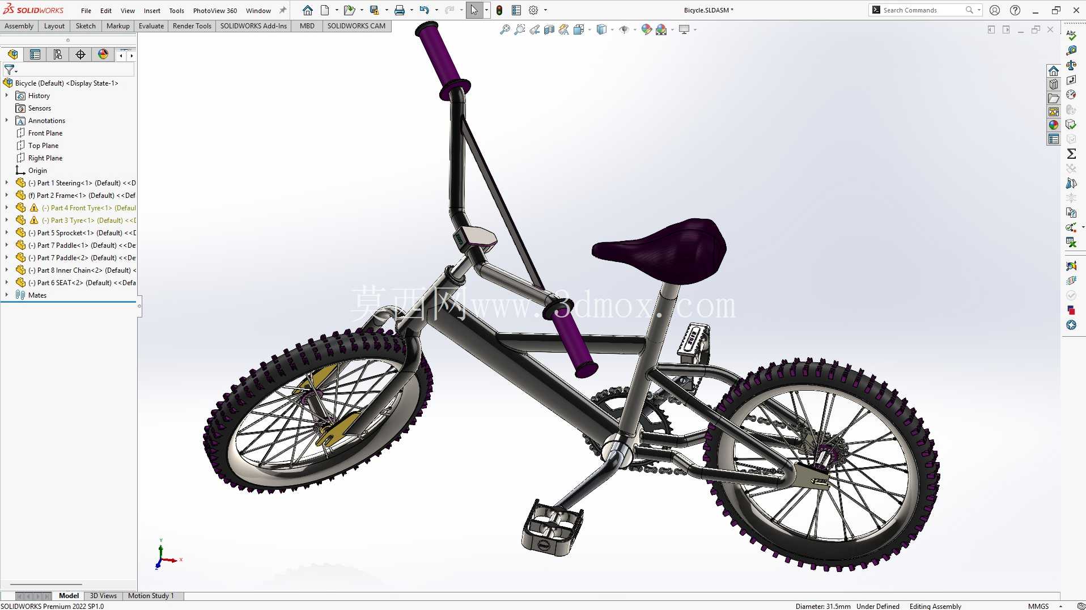The height and width of the screenshot is (610, 1086).
Task: Undo the last action
Action: (x=424, y=10)
